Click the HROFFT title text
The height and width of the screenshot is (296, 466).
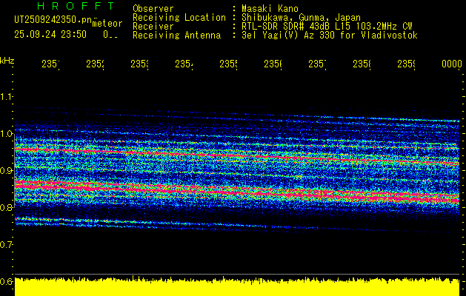[x=76, y=6]
